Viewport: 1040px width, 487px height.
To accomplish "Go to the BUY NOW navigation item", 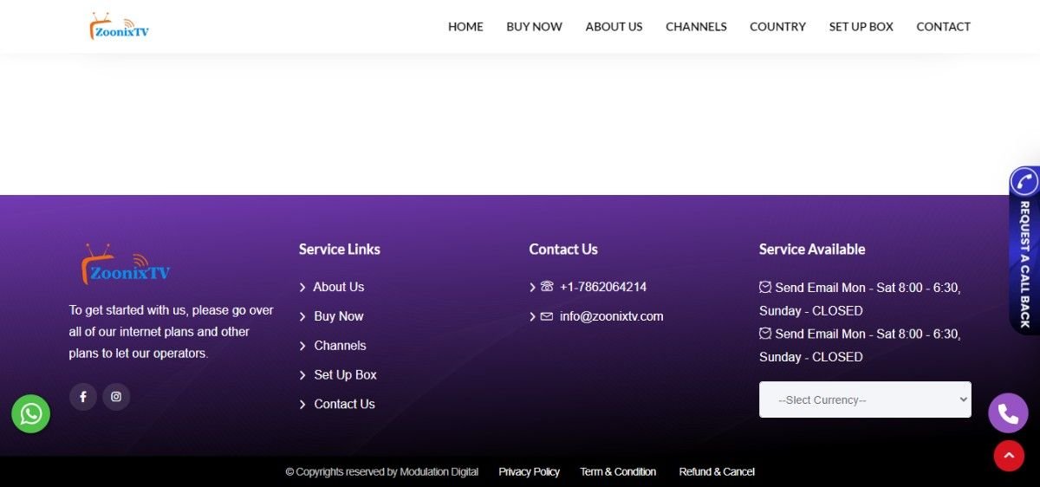I will [x=534, y=27].
